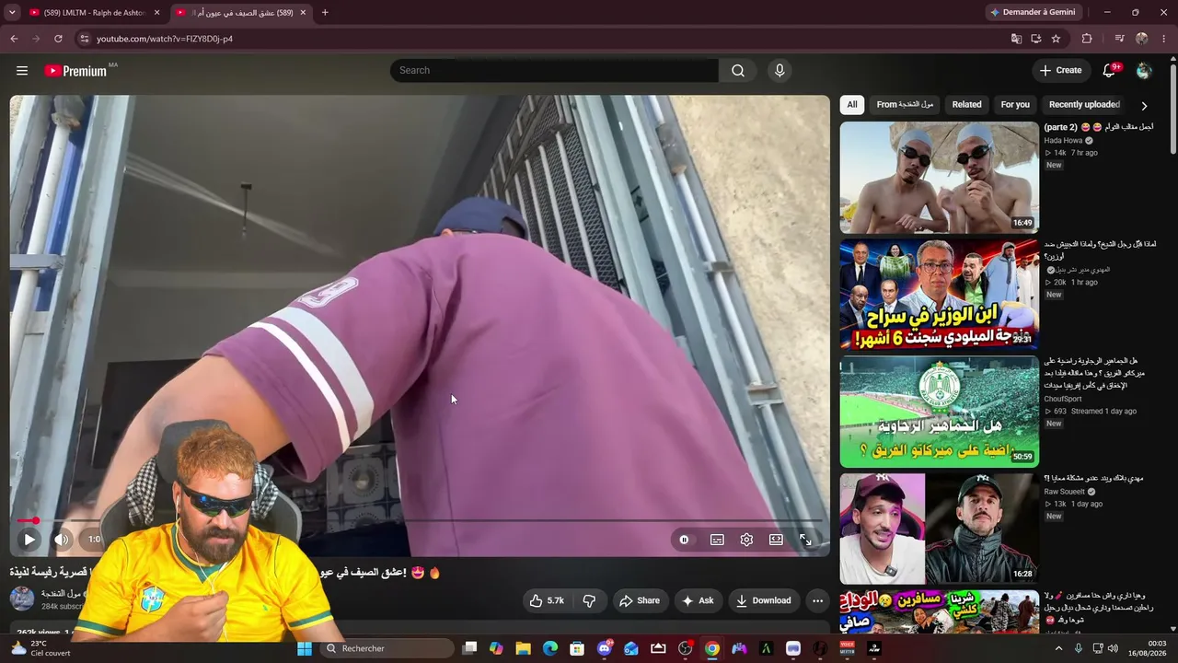Dislike this video

tap(589, 600)
